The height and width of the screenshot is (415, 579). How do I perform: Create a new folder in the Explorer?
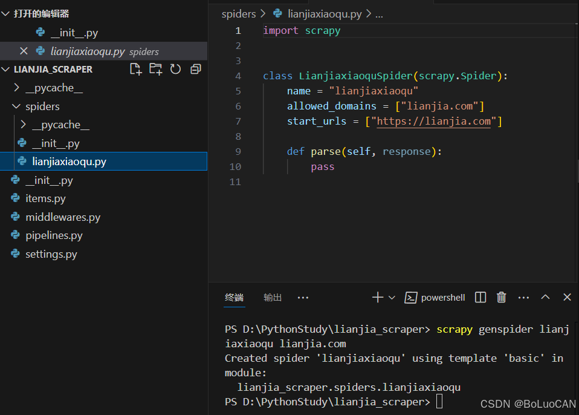click(156, 69)
